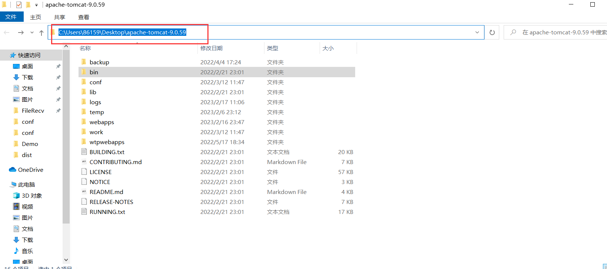Click the 音乐 music note icon
Viewport: 607px width, 269px height.
pyautogui.click(x=16, y=251)
